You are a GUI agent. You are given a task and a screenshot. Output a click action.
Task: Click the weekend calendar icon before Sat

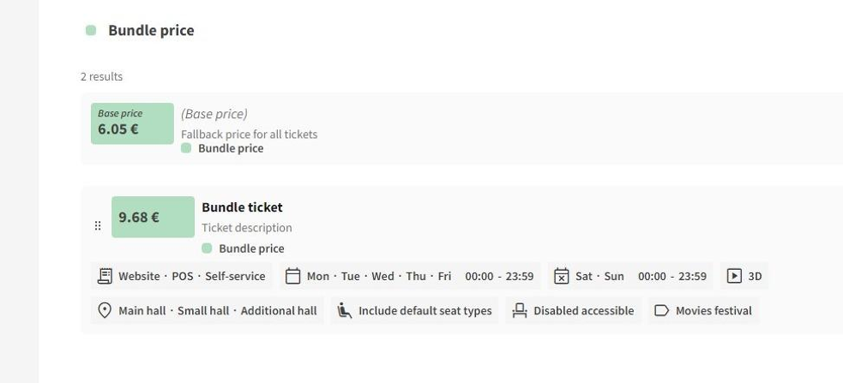tap(561, 276)
